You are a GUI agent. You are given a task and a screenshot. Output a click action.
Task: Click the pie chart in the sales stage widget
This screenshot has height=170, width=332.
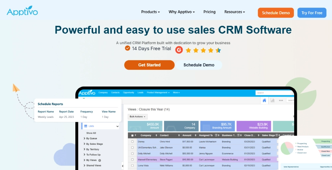click(287, 148)
